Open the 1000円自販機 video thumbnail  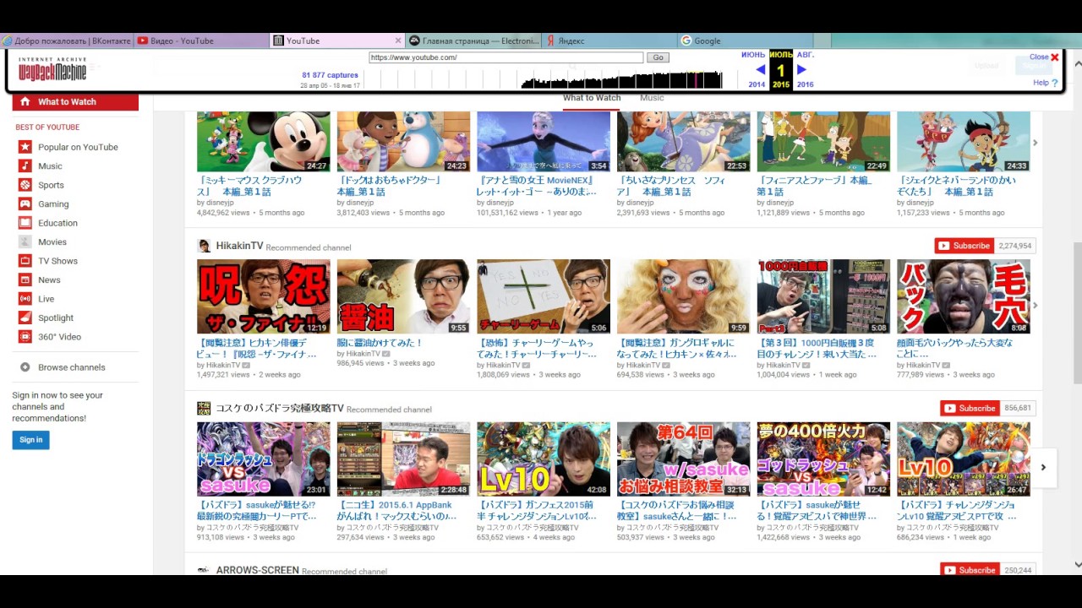823,296
